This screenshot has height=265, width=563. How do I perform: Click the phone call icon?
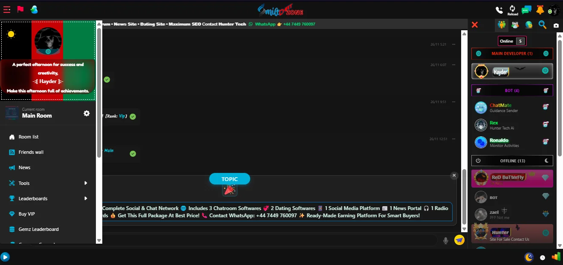499,10
